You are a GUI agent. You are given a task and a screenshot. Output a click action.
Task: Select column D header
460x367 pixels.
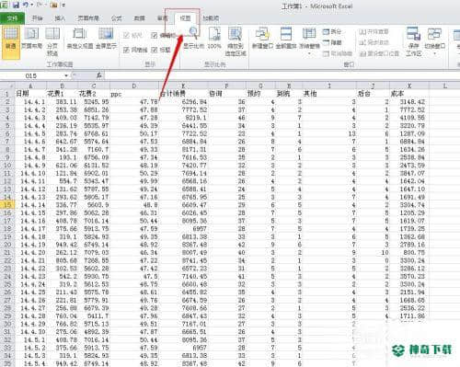pos(134,86)
